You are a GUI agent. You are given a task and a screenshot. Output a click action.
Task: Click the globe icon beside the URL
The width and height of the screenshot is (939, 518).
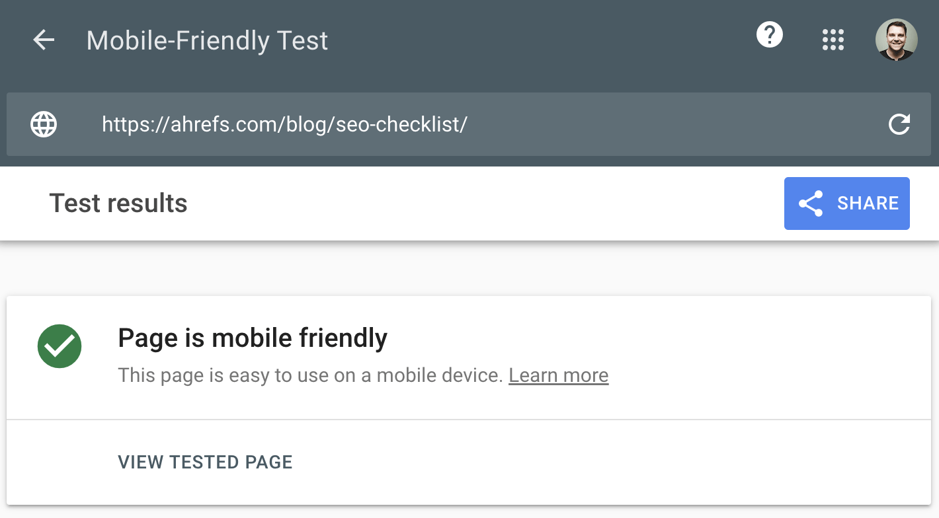tap(44, 124)
